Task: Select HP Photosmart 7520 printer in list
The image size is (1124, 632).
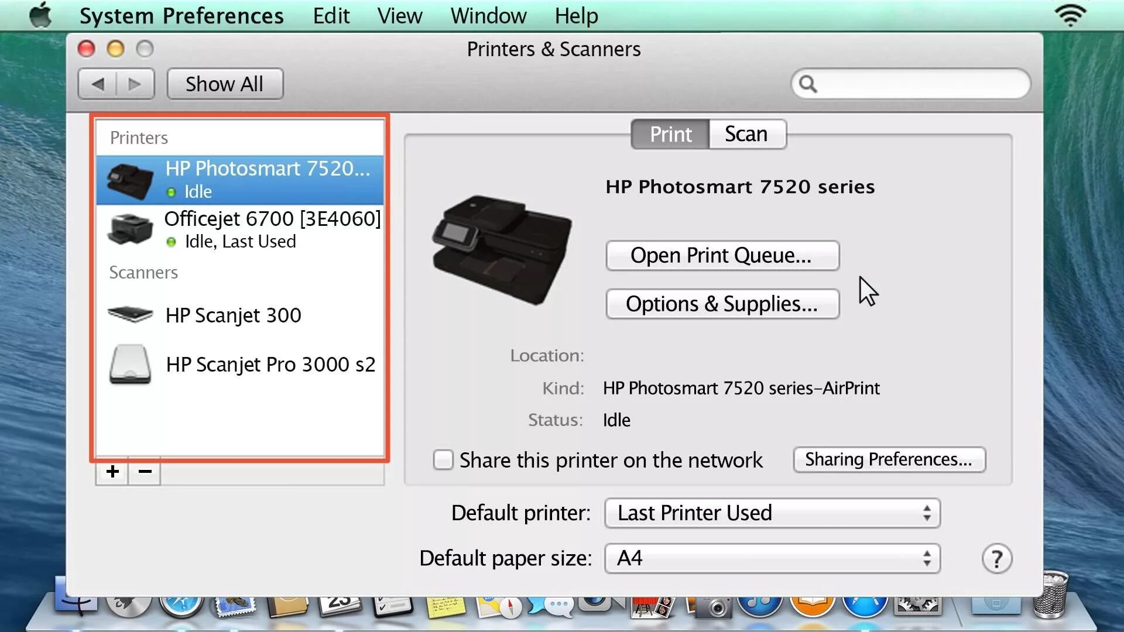Action: (240, 180)
